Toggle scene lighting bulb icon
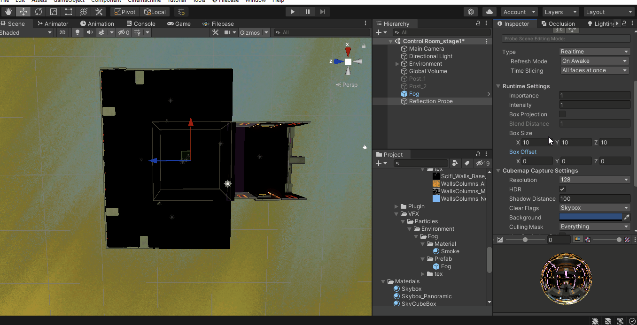 click(78, 32)
